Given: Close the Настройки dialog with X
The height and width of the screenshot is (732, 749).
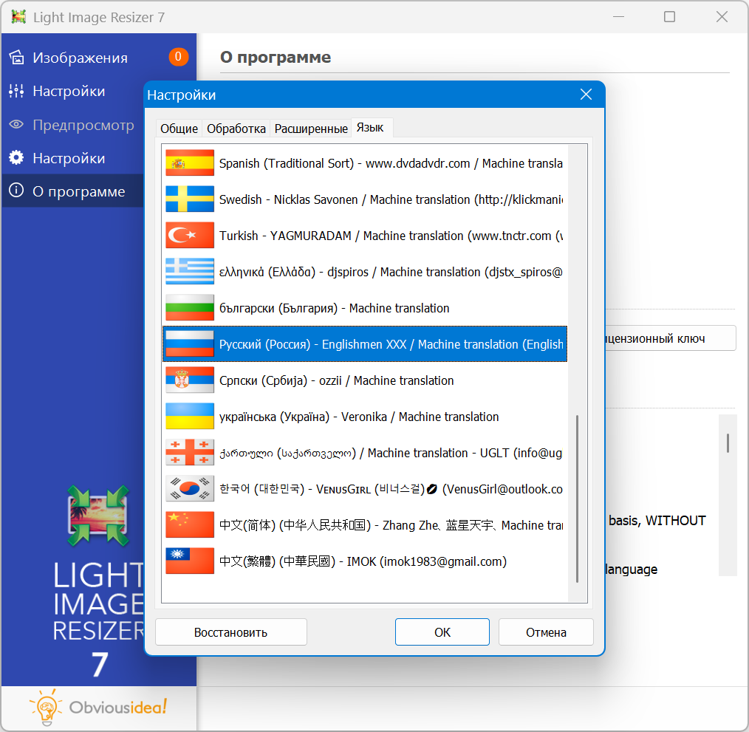Looking at the screenshot, I should point(586,95).
